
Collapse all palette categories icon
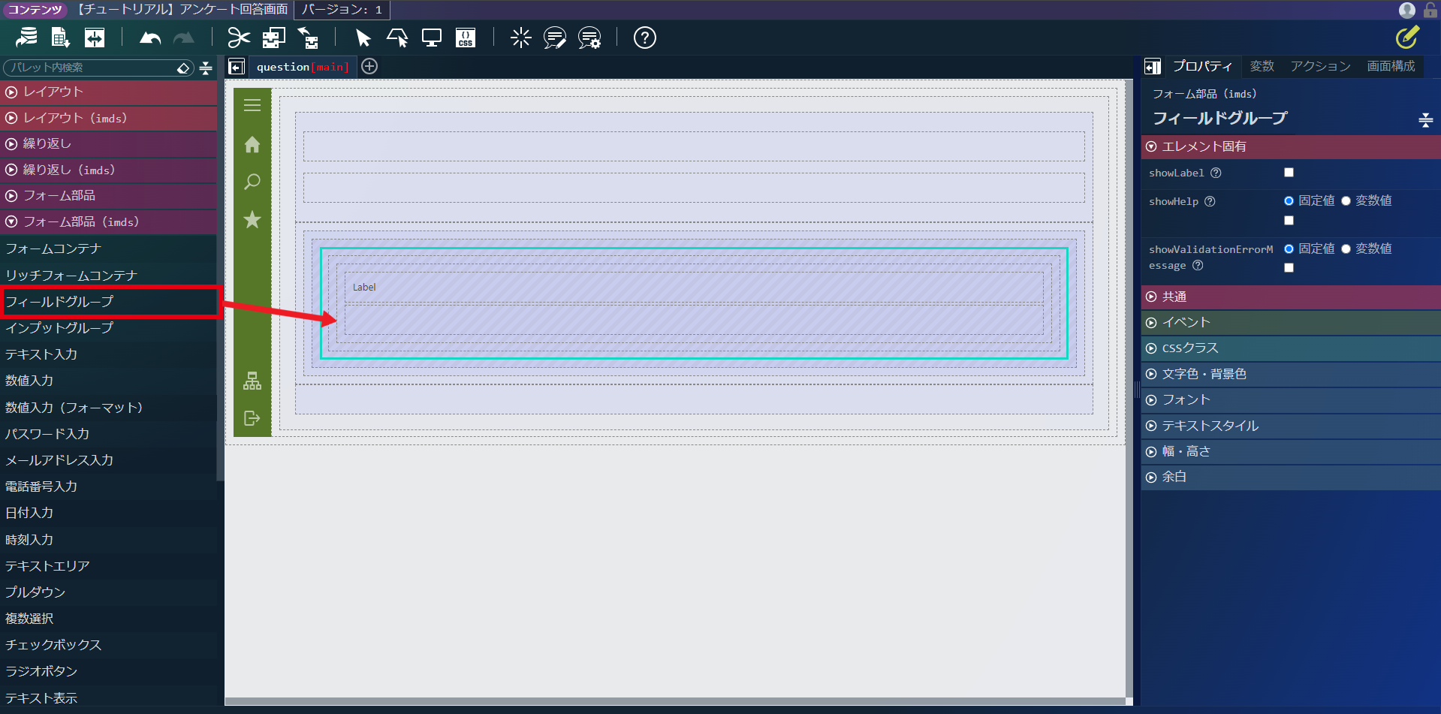(206, 68)
